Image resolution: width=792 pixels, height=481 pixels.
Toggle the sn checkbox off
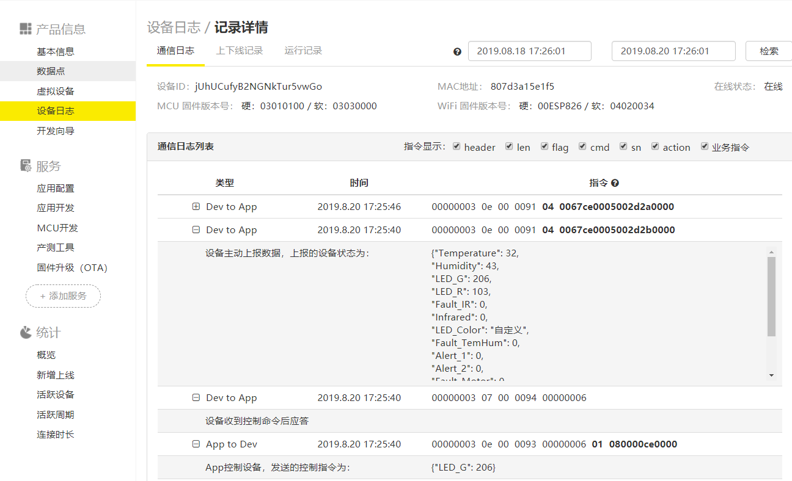[623, 146]
